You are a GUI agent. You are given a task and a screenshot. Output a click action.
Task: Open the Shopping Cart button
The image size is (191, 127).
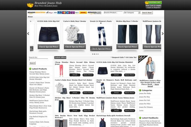click(153, 3)
